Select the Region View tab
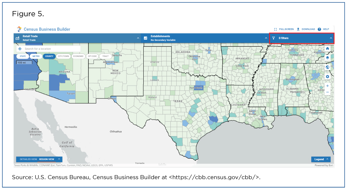 (x=46, y=159)
